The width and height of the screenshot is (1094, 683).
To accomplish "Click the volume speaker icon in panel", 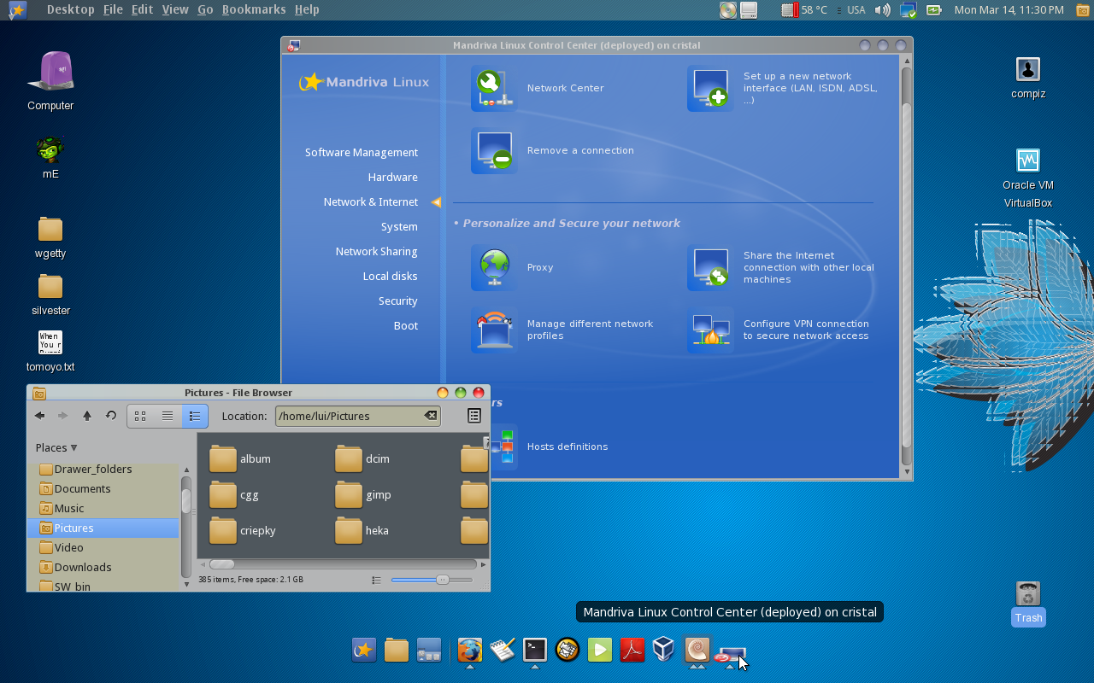I will tap(882, 10).
